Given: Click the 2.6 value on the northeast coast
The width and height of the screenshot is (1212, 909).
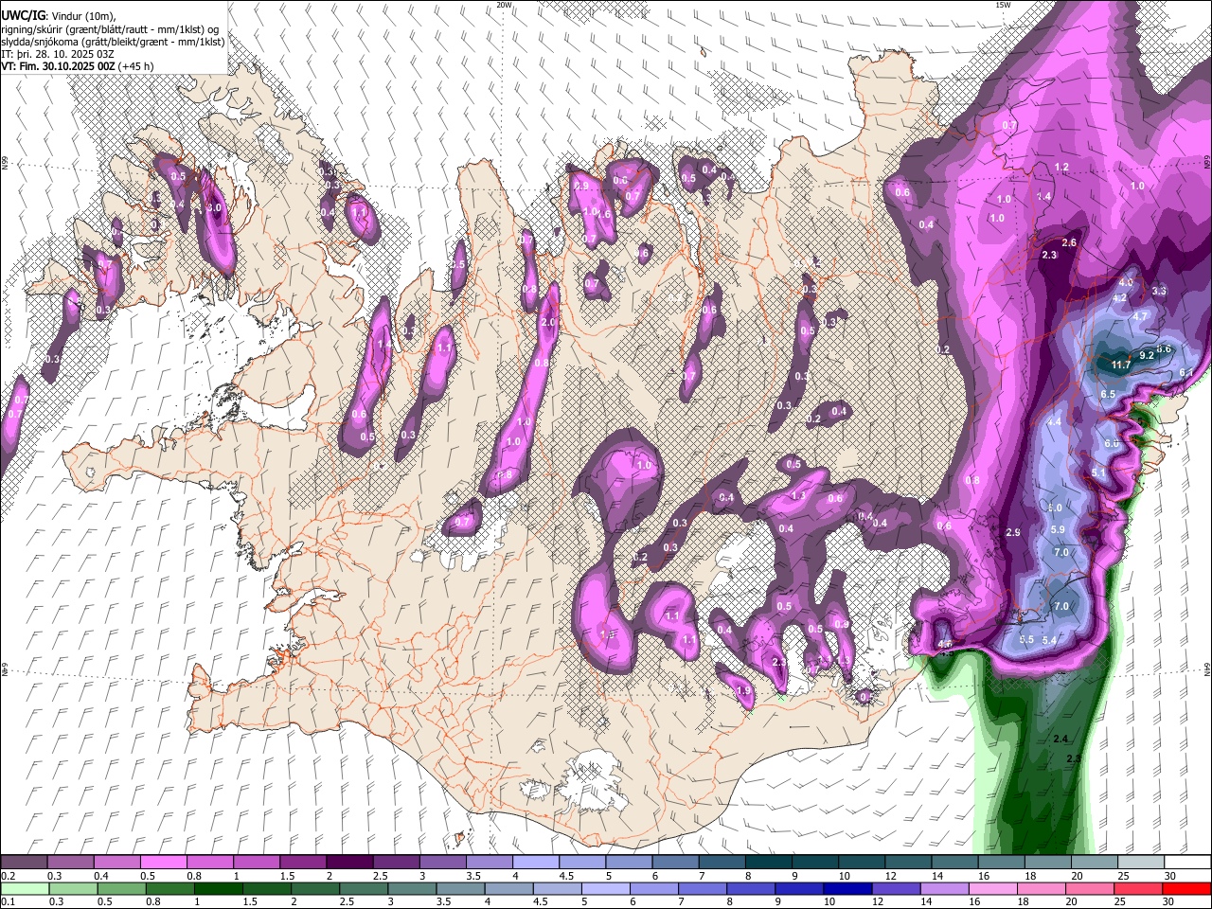Looking at the screenshot, I should (x=1070, y=243).
